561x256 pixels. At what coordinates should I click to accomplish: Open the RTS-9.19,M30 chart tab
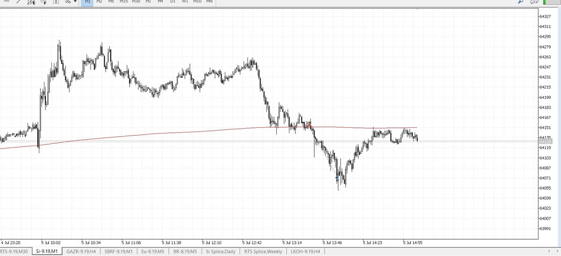(14, 251)
